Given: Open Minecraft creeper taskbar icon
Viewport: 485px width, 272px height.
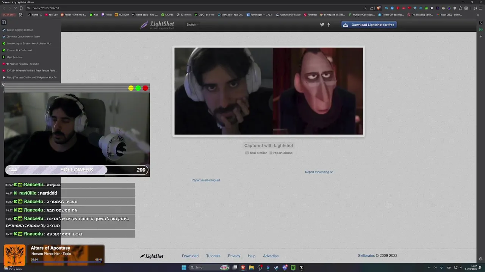Looking at the screenshot, I should 293,267.
